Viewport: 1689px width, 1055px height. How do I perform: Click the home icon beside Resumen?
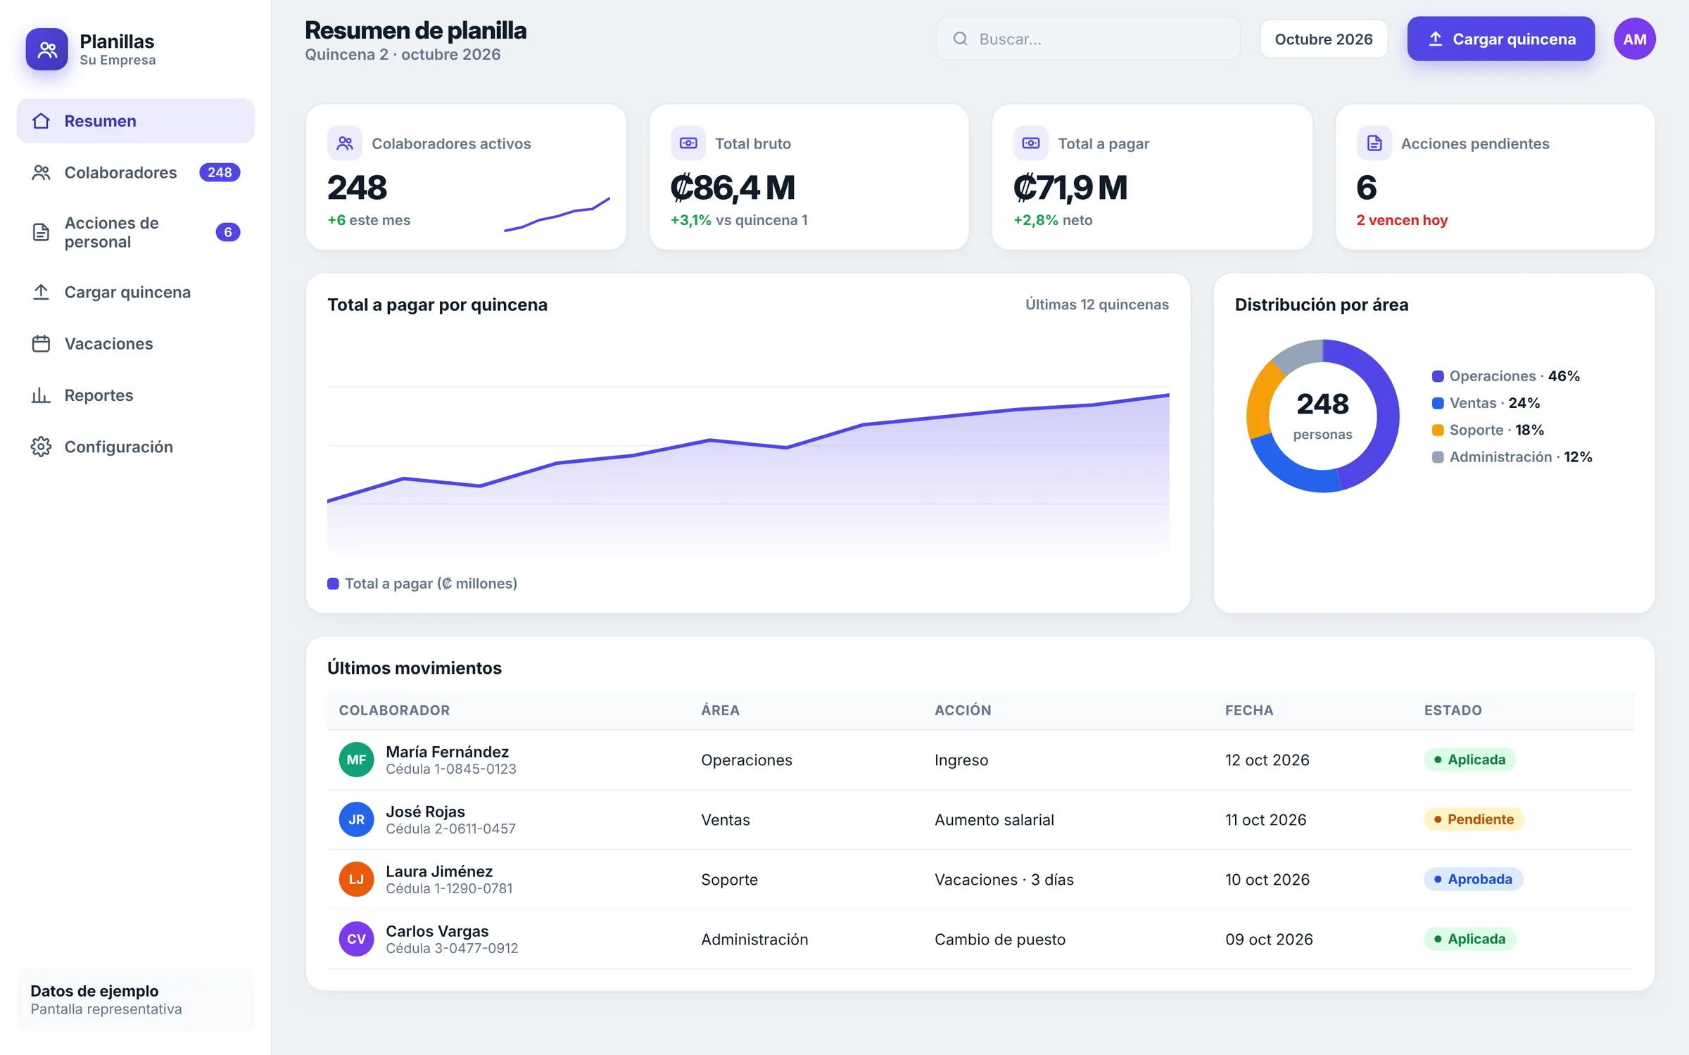pyautogui.click(x=41, y=121)
